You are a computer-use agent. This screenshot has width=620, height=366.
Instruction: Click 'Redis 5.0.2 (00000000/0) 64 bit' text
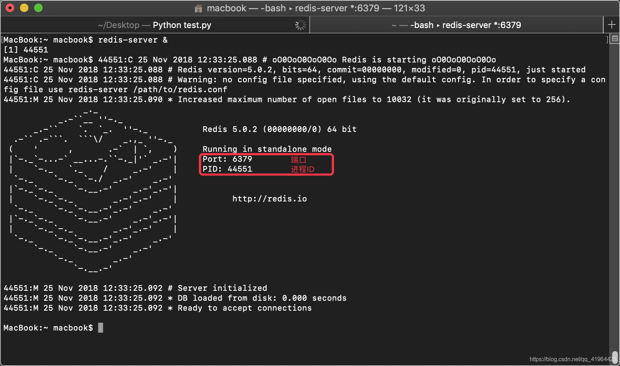279,129
